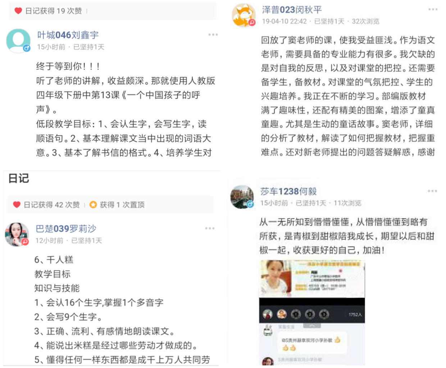
Task: Open the attached screenshot image in 何毅's post
Action: tap(312, 312)
